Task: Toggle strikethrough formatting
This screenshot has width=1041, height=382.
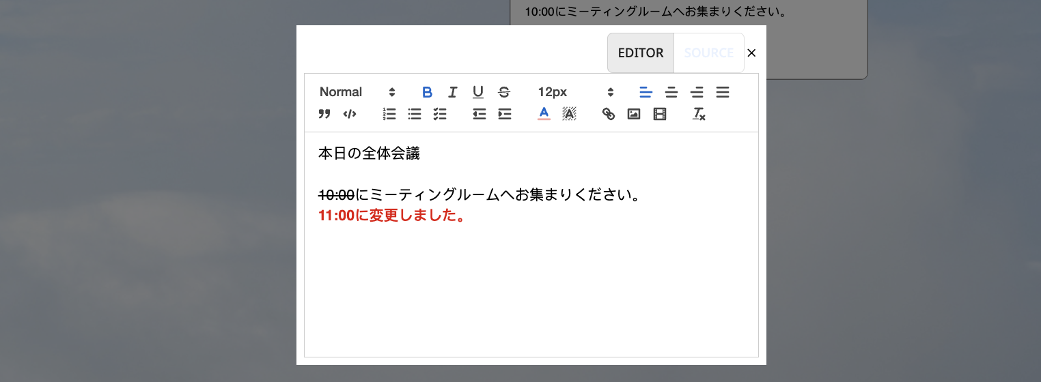Action: point(504,92)
